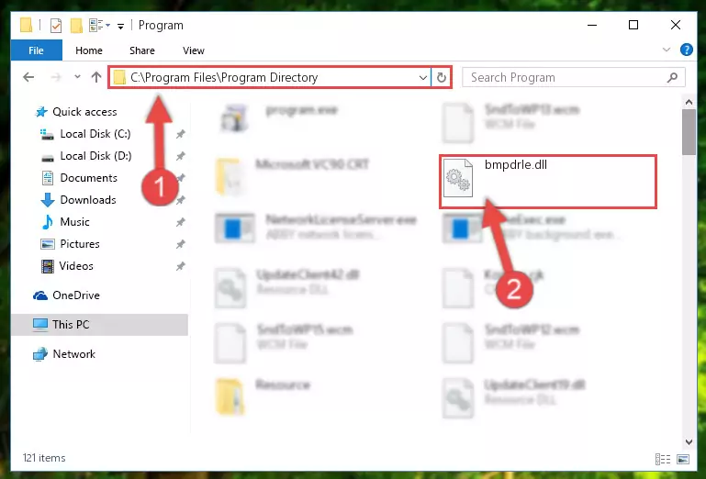This screenshot has width=706, height=479.
Task: Close the Program window
Action: [x=675, y=25]
